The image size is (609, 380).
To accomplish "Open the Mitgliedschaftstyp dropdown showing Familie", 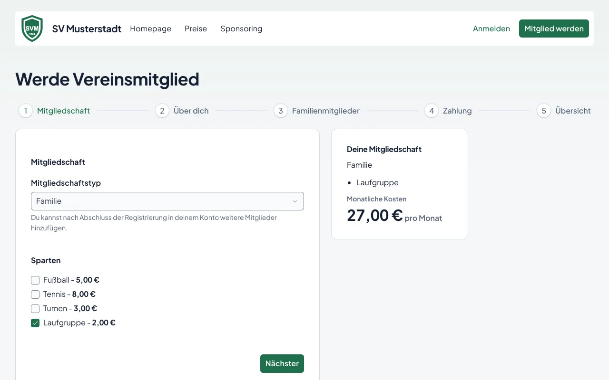I will (x=167, y=201).
